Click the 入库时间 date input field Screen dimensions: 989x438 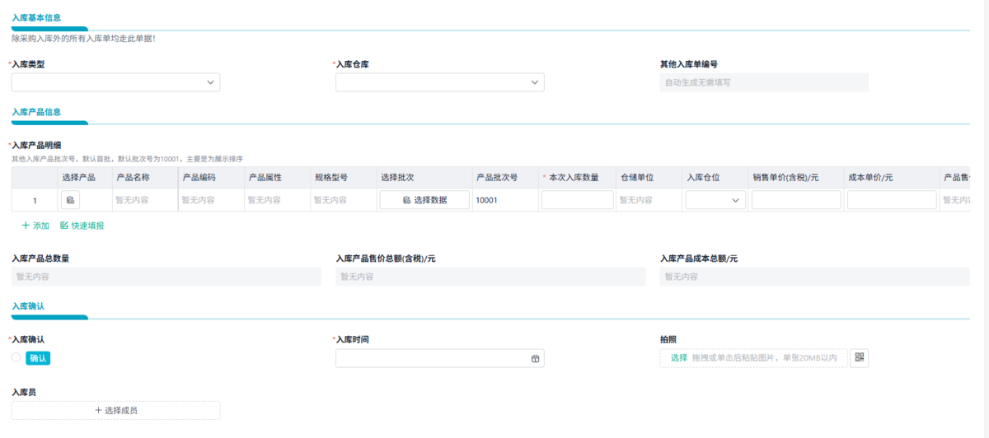pyautogui.click(x=433, y=359)
